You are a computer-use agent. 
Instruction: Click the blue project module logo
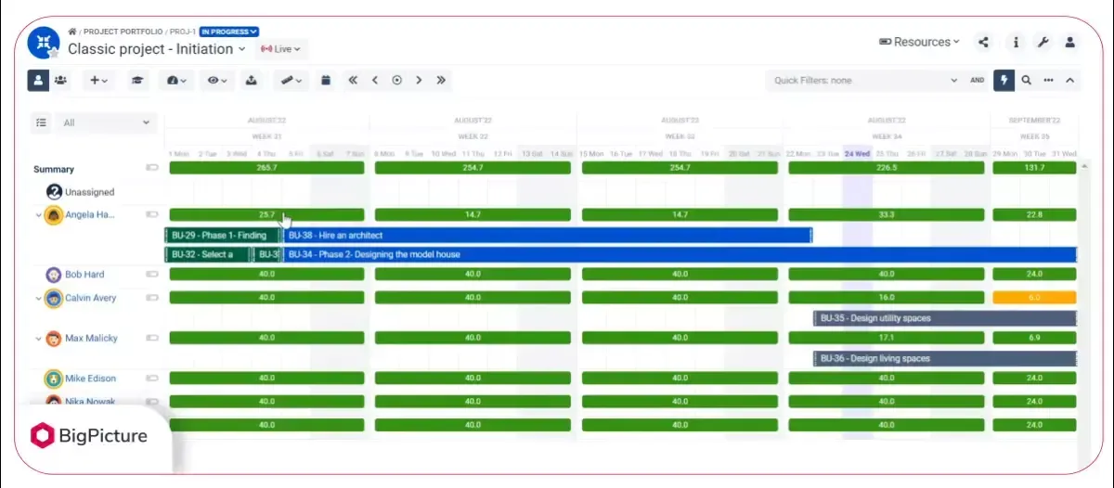tap(43, 42)
